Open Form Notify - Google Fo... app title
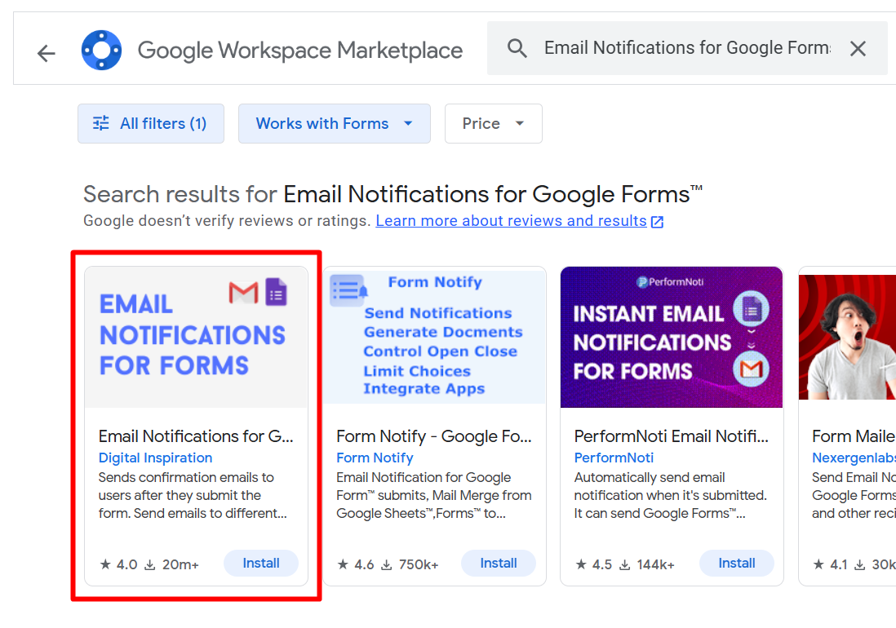Screen dimensions: 896x628 (x=433, y=436)
